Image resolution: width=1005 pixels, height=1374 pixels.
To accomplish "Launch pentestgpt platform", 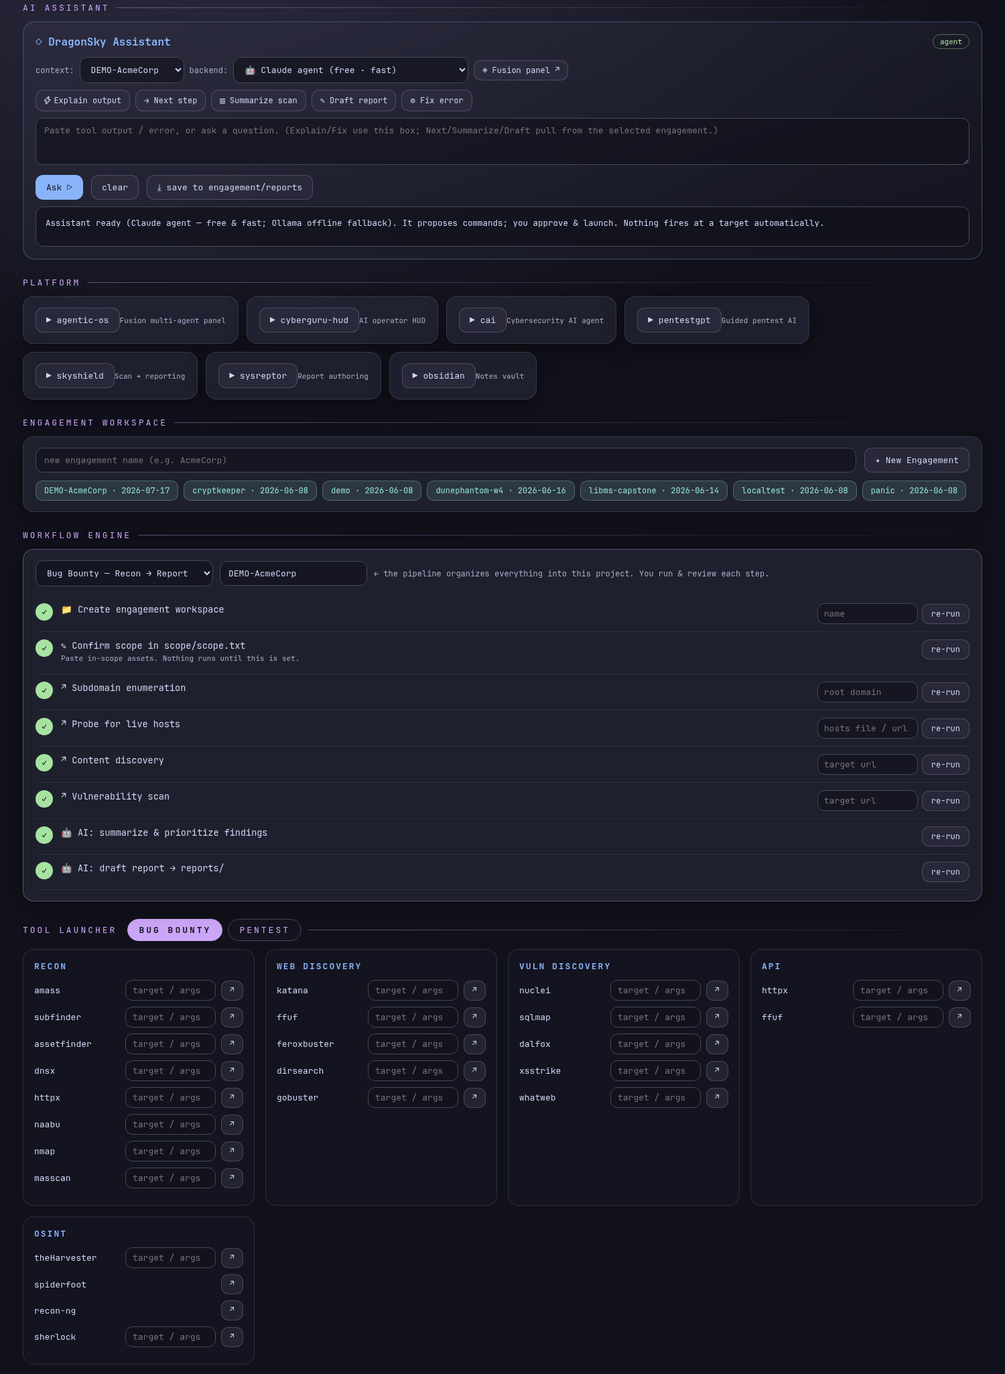I will click(x=679, y=320).
